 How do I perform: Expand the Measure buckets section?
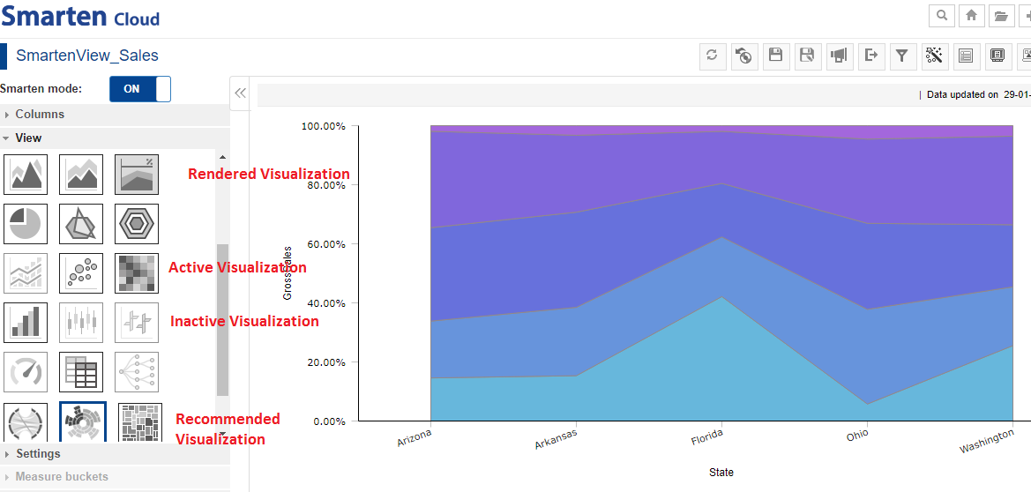115,477
